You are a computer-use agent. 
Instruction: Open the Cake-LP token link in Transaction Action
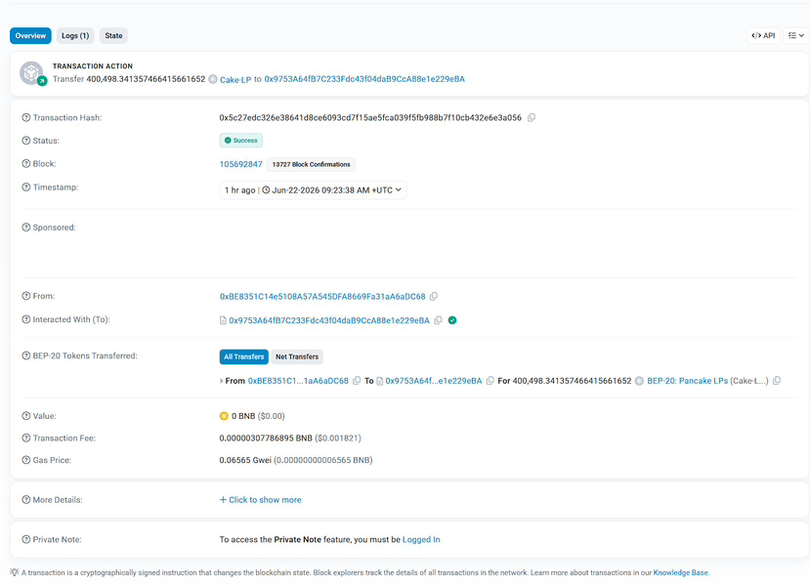click(x=235, y=79)
